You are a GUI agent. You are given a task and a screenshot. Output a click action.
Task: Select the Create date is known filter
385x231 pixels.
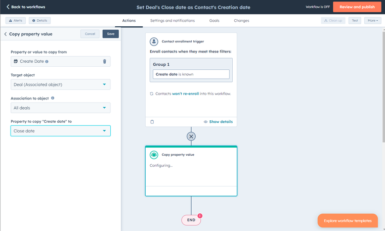pyautogui.click(x=191, y=74)
